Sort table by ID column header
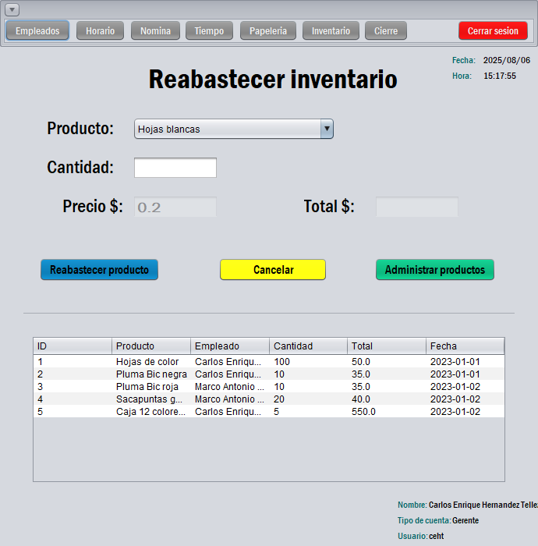Screen dimensions: 538x546 tap(73, 346)
